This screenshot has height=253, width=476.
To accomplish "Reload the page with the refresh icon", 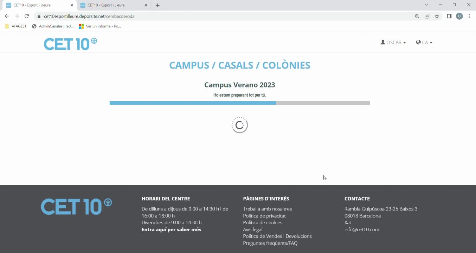I will tap(27, 16).
